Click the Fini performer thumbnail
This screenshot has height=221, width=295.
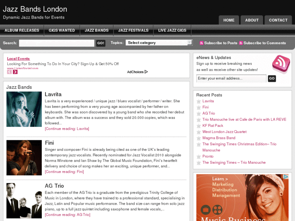coord(24,158)
